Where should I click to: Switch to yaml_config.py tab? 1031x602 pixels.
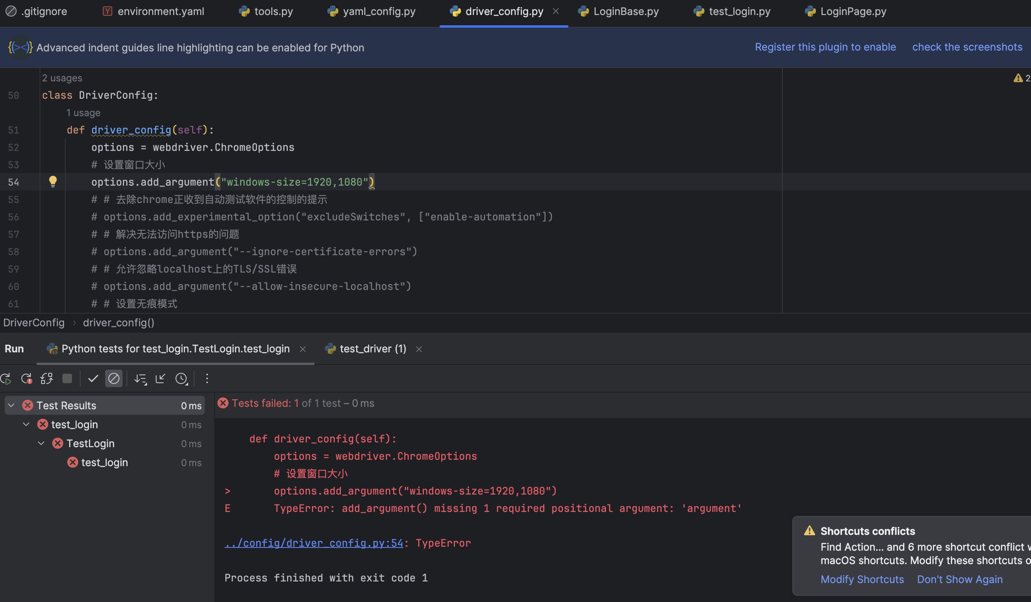pos(372,11)
